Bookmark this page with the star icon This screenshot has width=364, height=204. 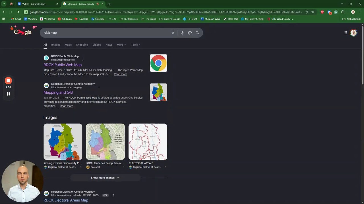313,12
